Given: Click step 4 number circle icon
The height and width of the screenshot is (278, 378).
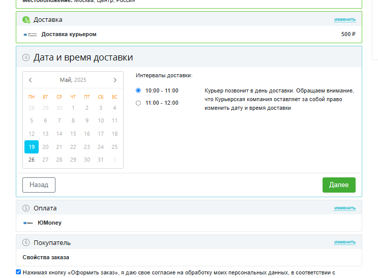Looking at the screenshot, I should [x=26, y=57].
